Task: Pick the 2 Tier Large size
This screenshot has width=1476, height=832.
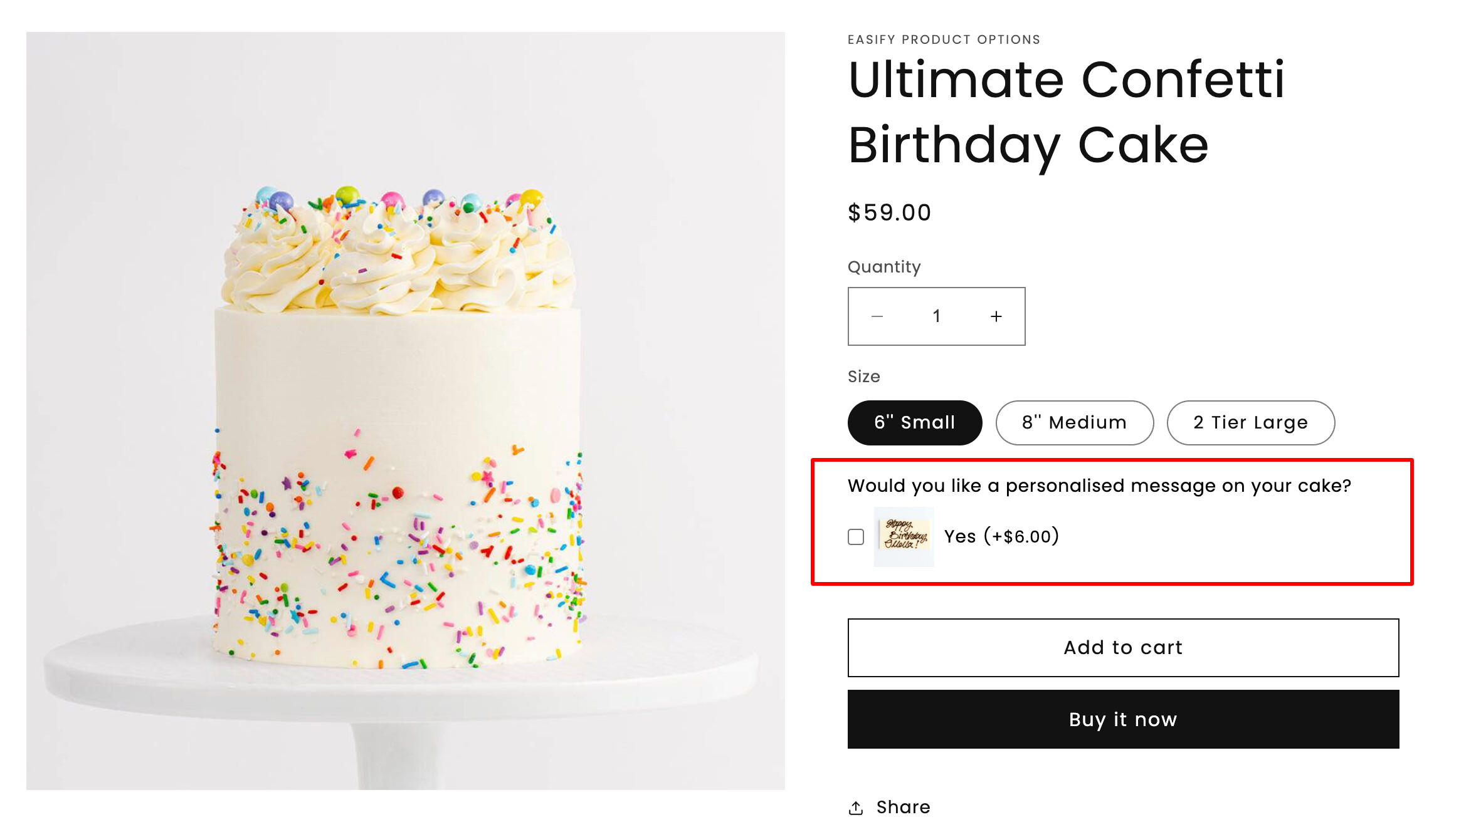Action: click(x=1250, y=423)
